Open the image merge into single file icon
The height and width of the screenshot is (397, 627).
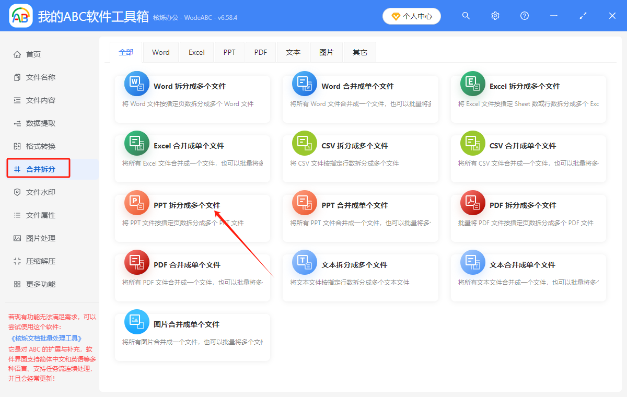point(136,322)
